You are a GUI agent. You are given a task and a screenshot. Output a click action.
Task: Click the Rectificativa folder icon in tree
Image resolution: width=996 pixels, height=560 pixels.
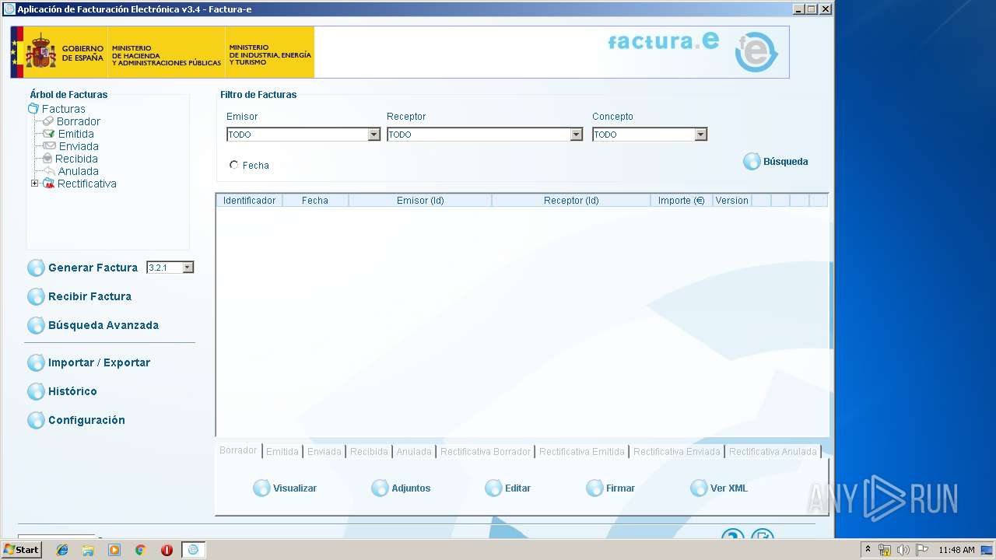click(48, 184)
